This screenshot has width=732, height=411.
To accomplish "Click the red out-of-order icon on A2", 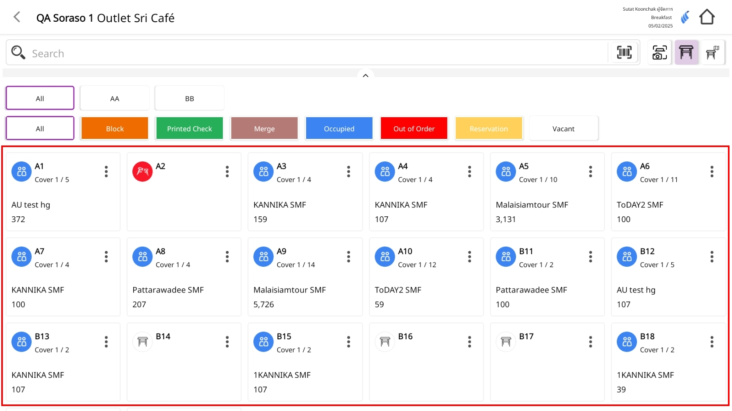I will coord(142,172).
